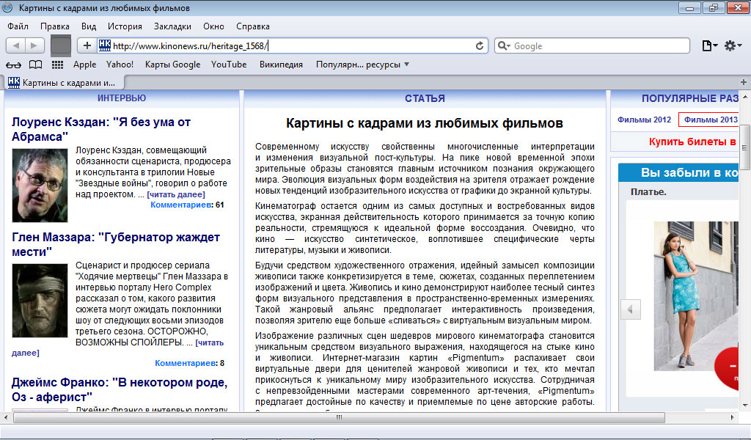
Task: Open Комментариев: 61 link
Action: (x=187, y=205)
